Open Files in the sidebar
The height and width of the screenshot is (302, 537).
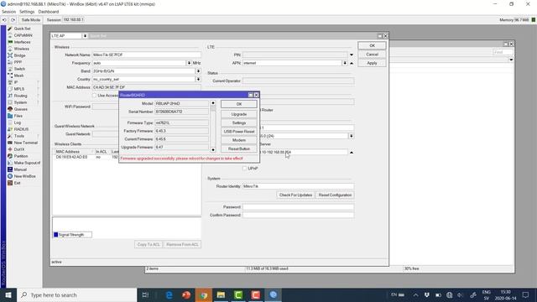pos(18,116)
